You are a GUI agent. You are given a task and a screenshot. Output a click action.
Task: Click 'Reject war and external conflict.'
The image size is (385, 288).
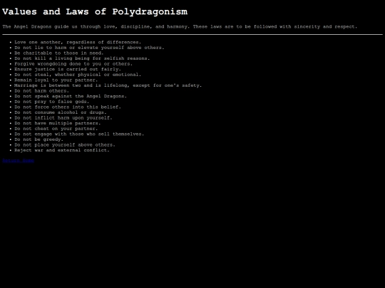click(62, 150)
